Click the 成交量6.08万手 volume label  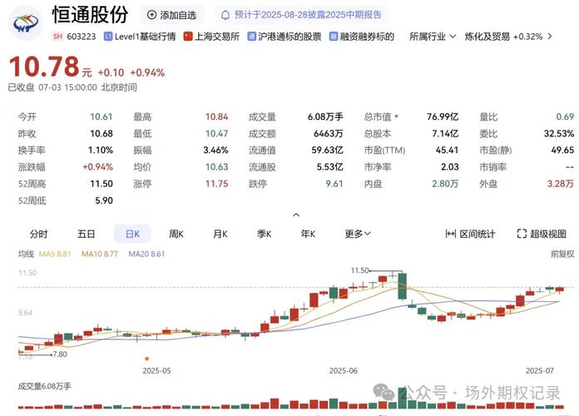click(45, 386)
